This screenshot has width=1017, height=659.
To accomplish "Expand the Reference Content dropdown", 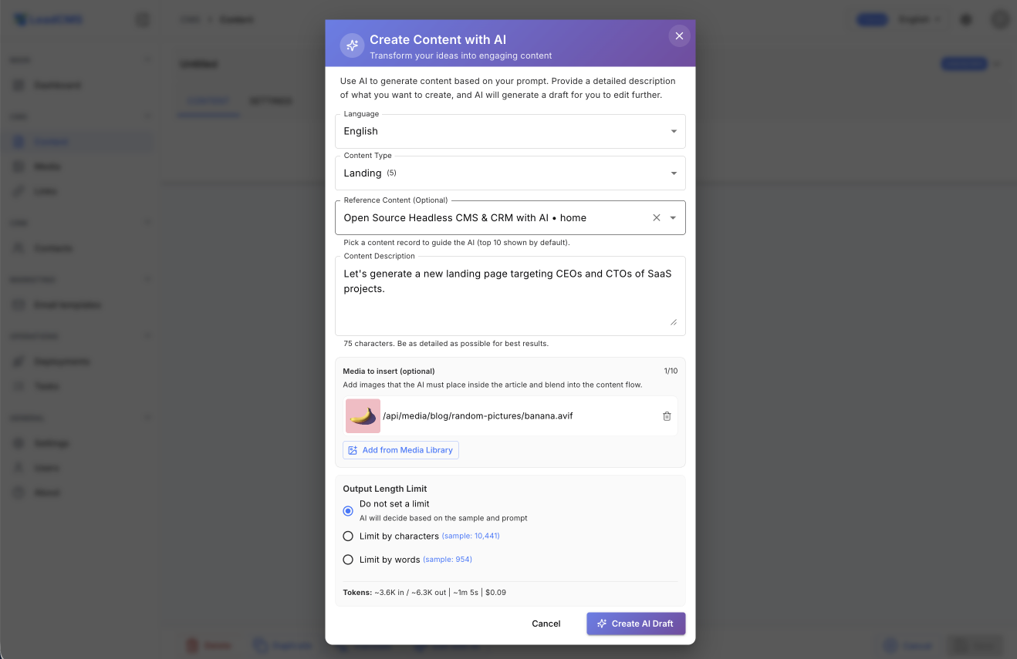I will tap(674, 217).
